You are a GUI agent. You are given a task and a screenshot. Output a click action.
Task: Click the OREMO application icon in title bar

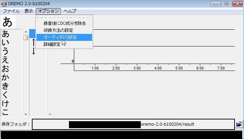click(x=4, y=3)
